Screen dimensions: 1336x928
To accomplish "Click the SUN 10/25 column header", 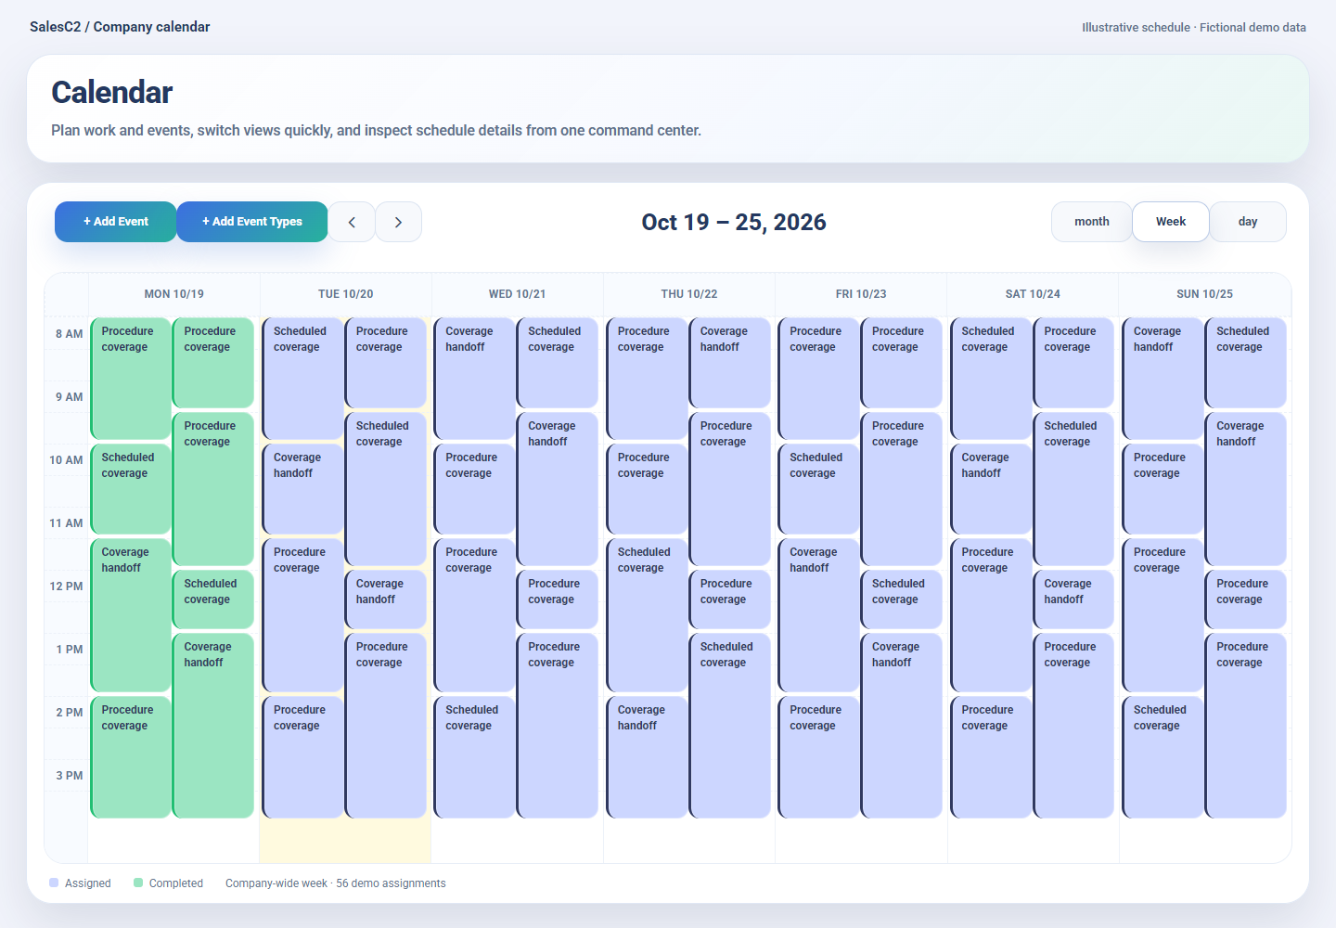I will (x=1205, y=294).
